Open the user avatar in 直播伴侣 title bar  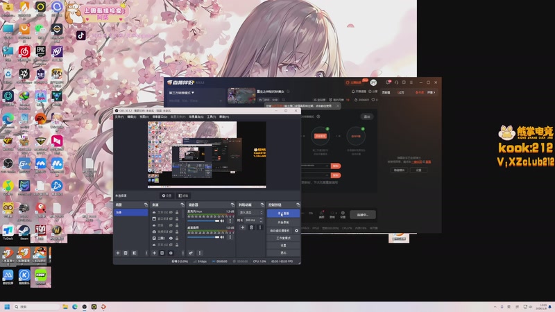pos(373,83)
